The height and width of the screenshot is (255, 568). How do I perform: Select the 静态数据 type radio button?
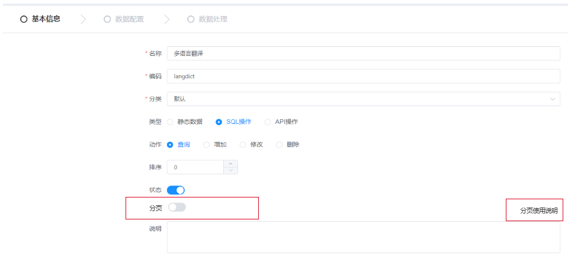pos(170,122)
